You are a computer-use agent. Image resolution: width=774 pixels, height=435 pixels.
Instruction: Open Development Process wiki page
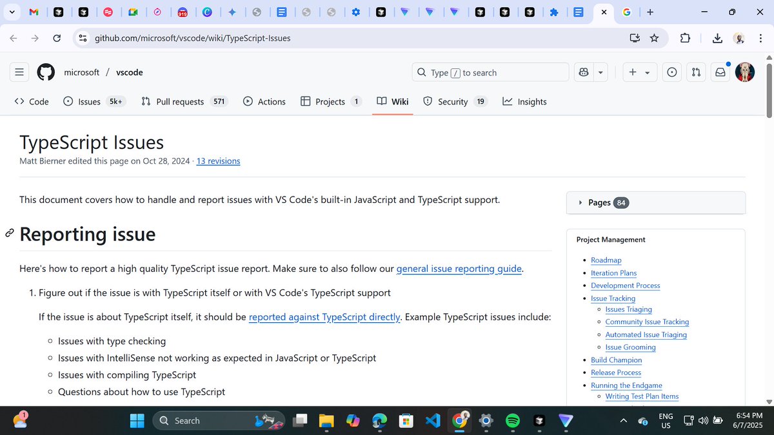tap(625, 285)
